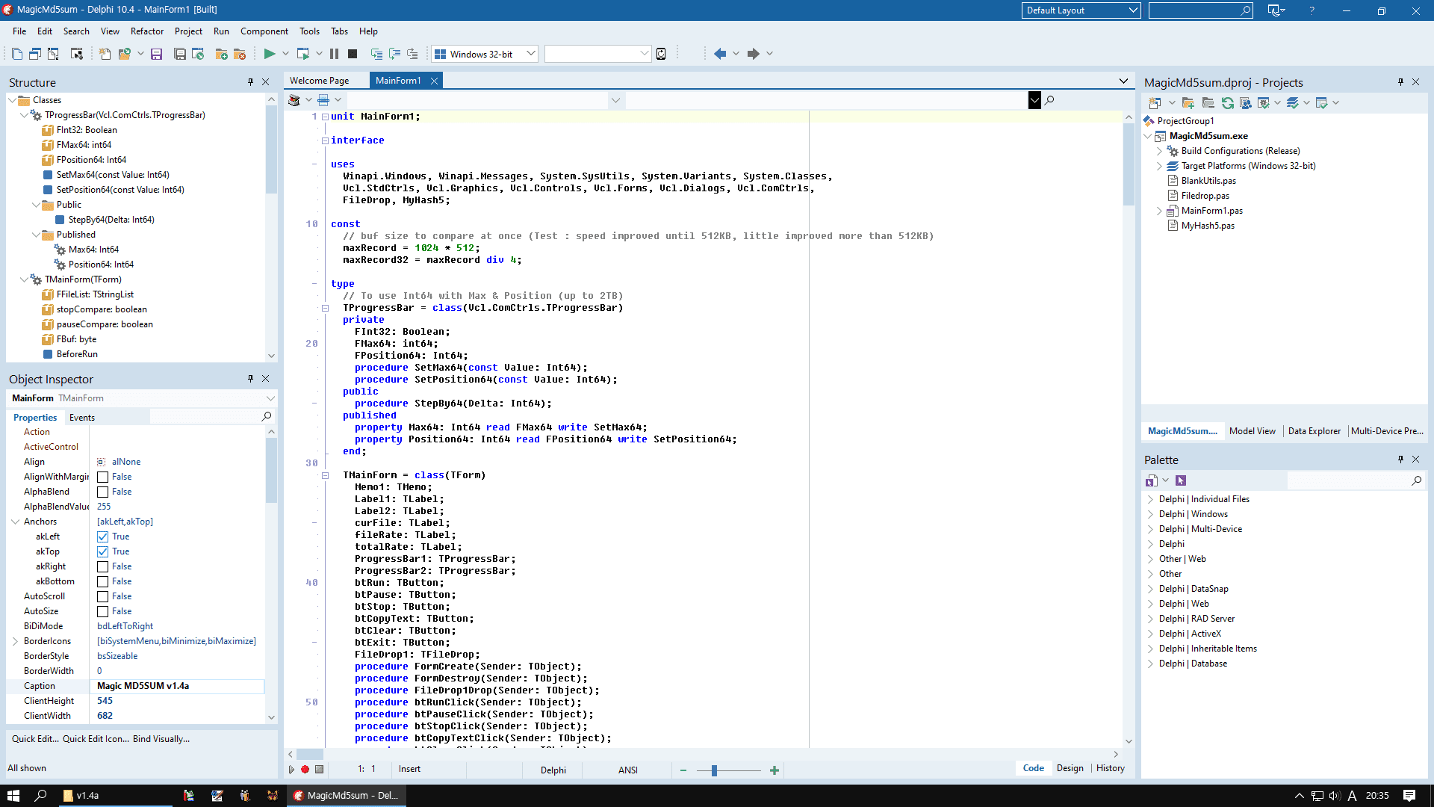Screen dimensions: 1434x807
Task: Click the Caption value field
Action: click(177, 686)
